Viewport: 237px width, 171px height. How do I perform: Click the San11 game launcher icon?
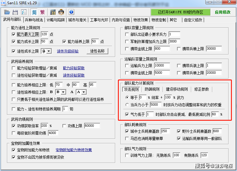(53, 12)
